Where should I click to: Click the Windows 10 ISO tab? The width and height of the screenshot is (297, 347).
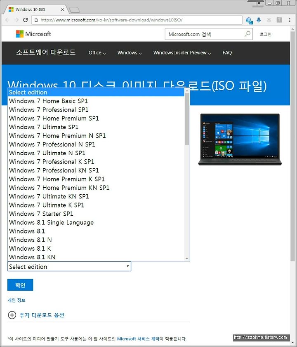(37, 9)
